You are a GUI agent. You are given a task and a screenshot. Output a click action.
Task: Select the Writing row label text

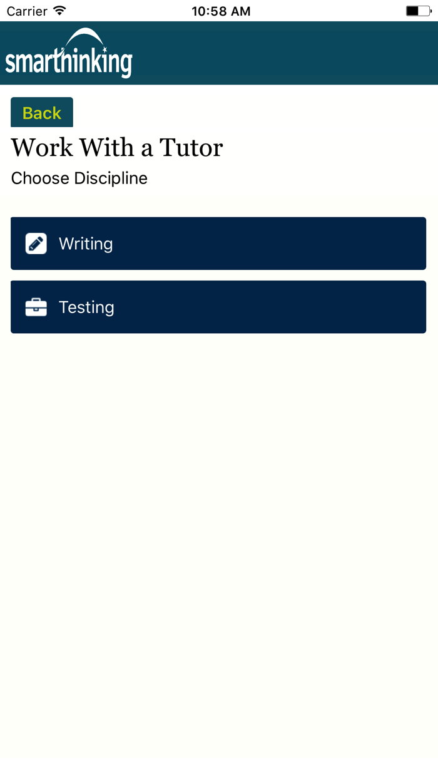(85, 244)
